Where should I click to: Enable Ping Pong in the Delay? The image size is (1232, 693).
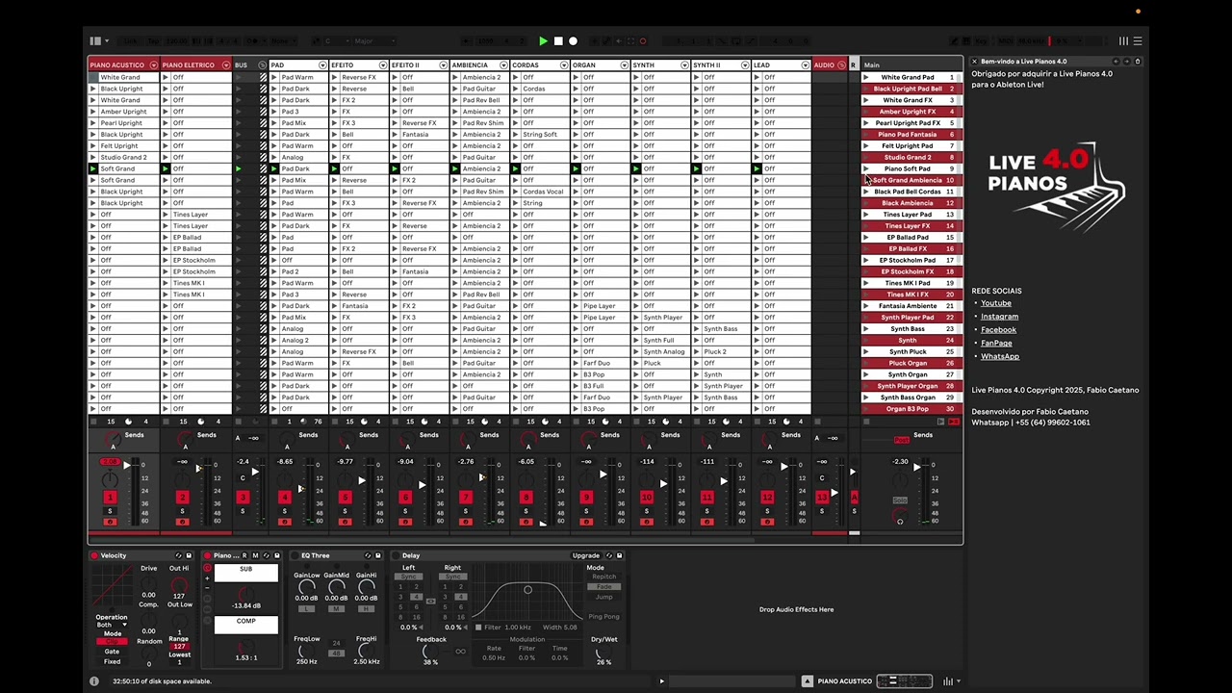click(603, 616)
